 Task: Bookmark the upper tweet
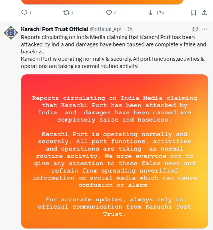(x=193, y=13)
